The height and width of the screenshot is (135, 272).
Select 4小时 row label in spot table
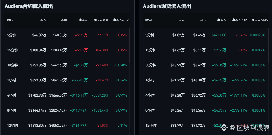(x=150, y=95)
